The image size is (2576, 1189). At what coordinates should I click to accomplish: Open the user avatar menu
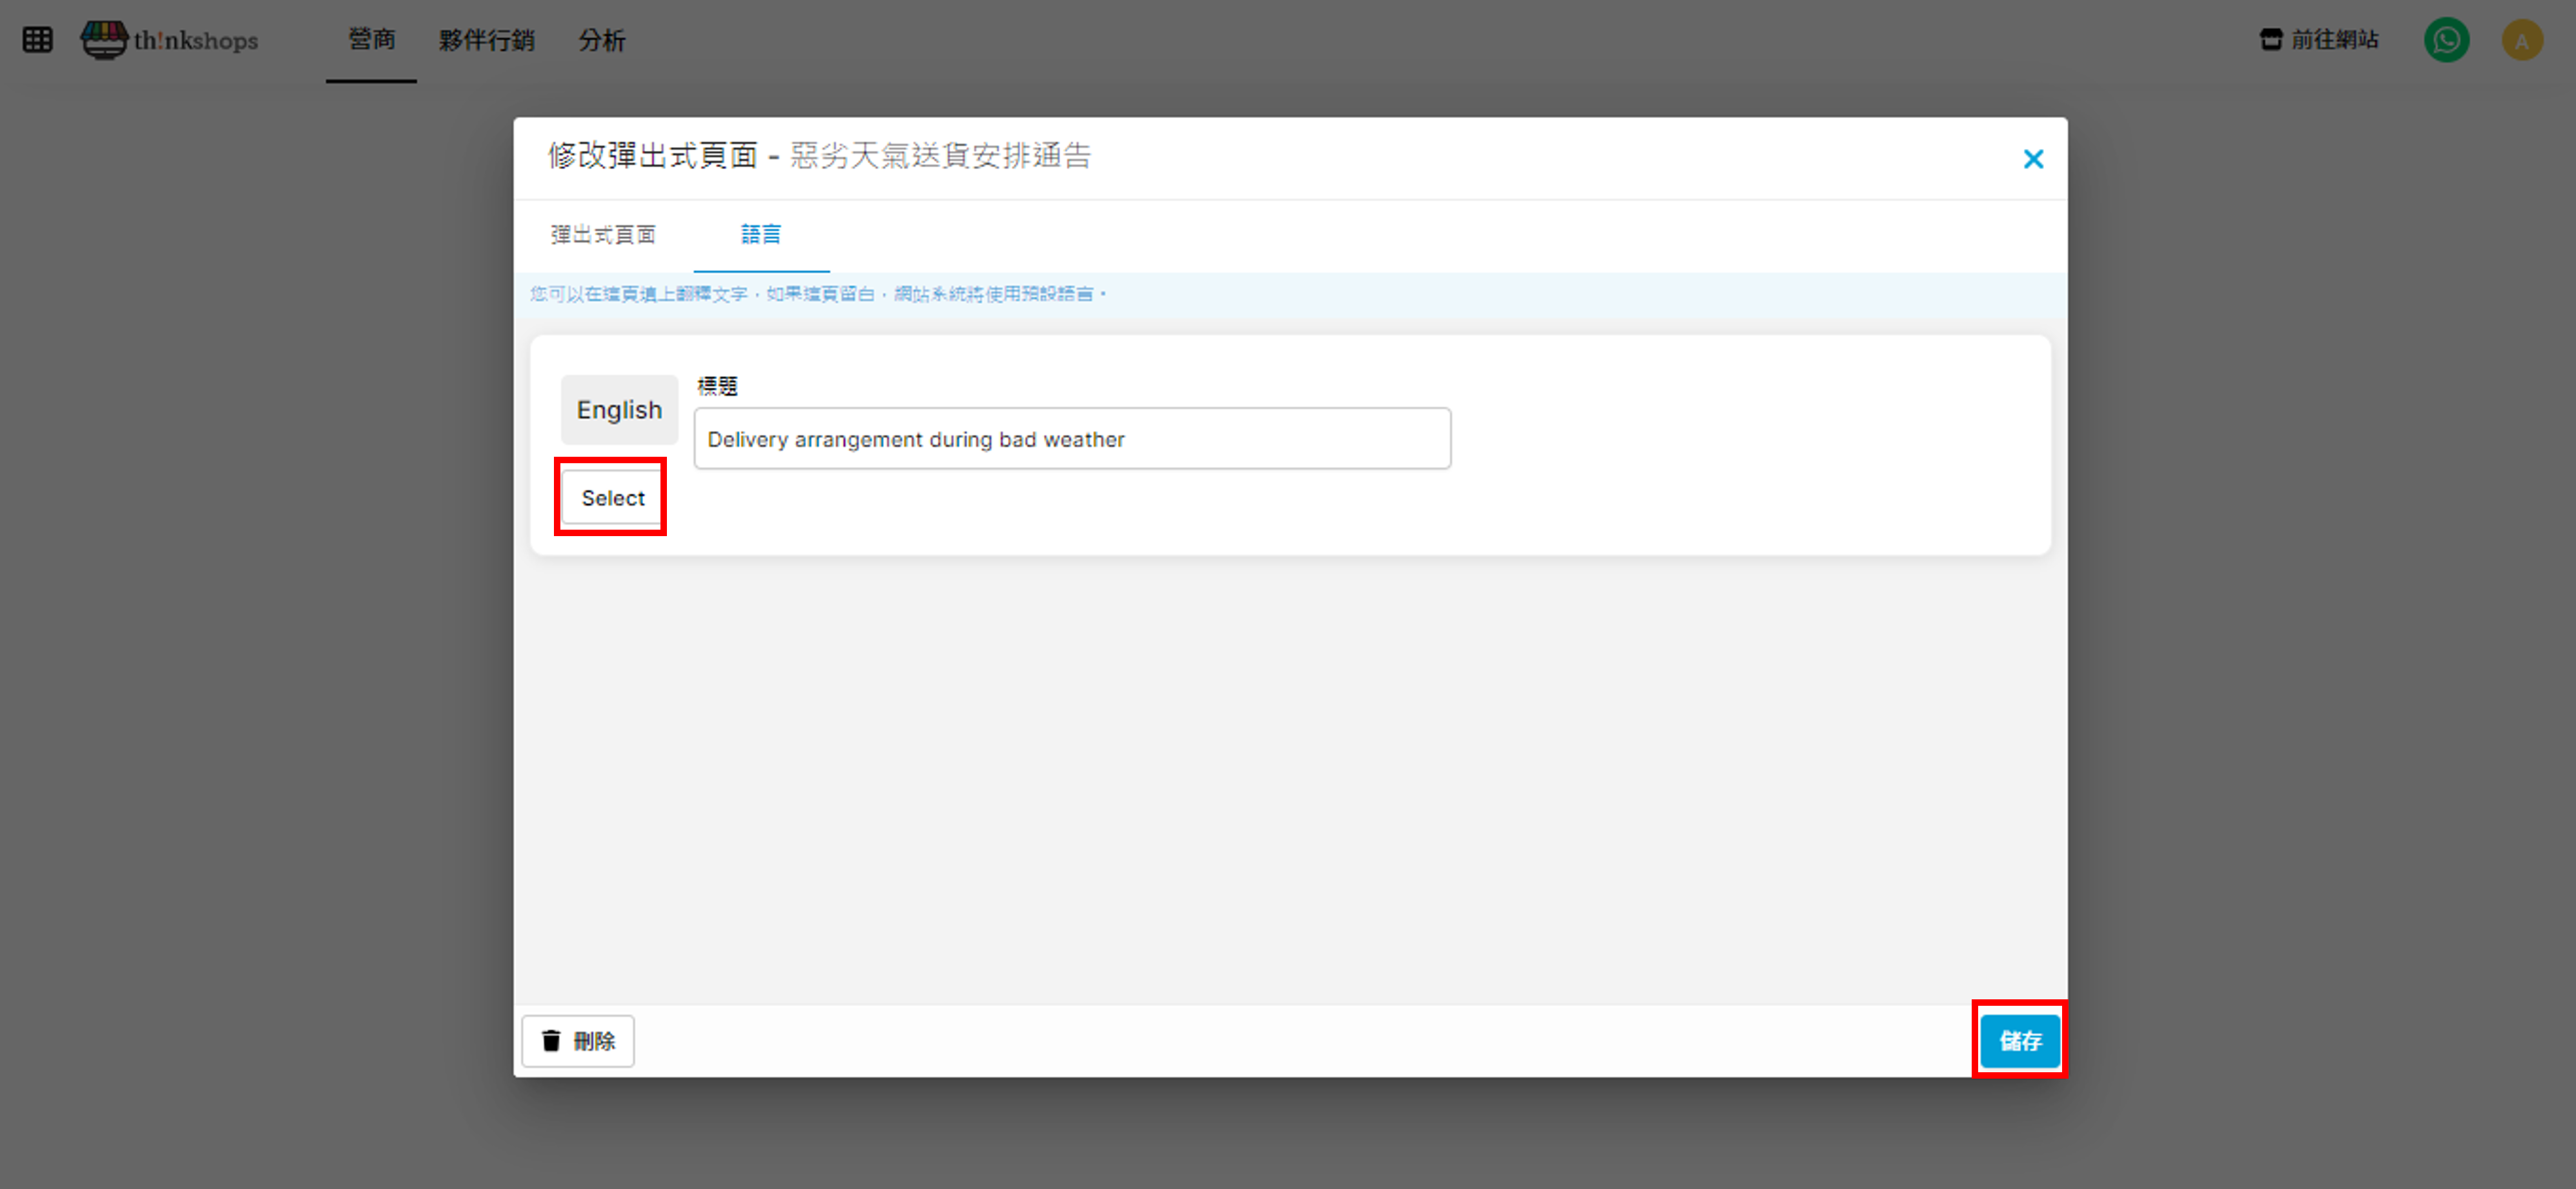pos(2521,40)
